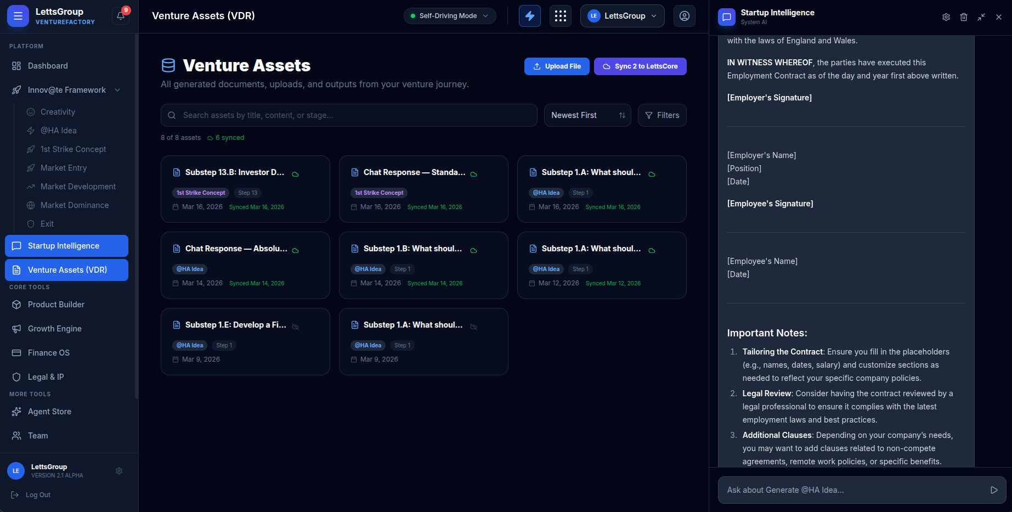This screenshot has width=1012, height=512.
Task: Click the notification bell icon
Action: pos(121,16)
